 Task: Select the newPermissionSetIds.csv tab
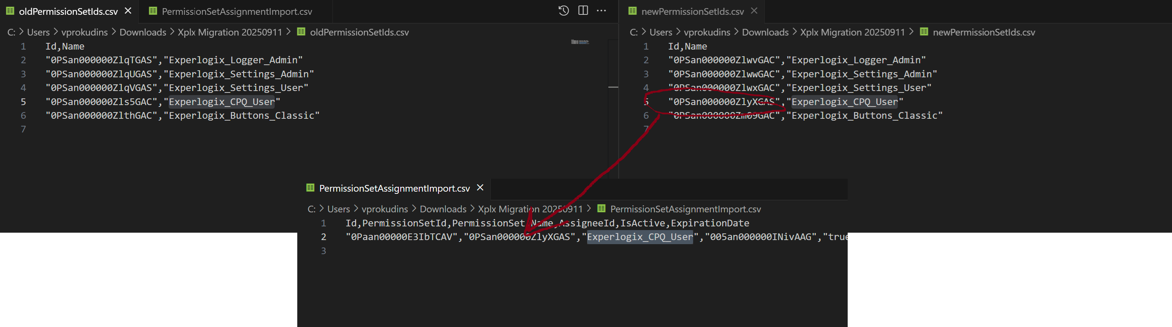692,11
